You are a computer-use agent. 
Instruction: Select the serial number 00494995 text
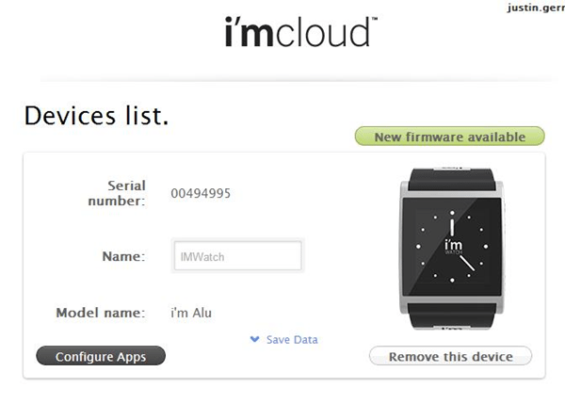201,194
